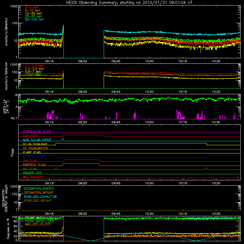
Task: Select the green 25-50 keV legend label
Action: click(x=34, y=16)
